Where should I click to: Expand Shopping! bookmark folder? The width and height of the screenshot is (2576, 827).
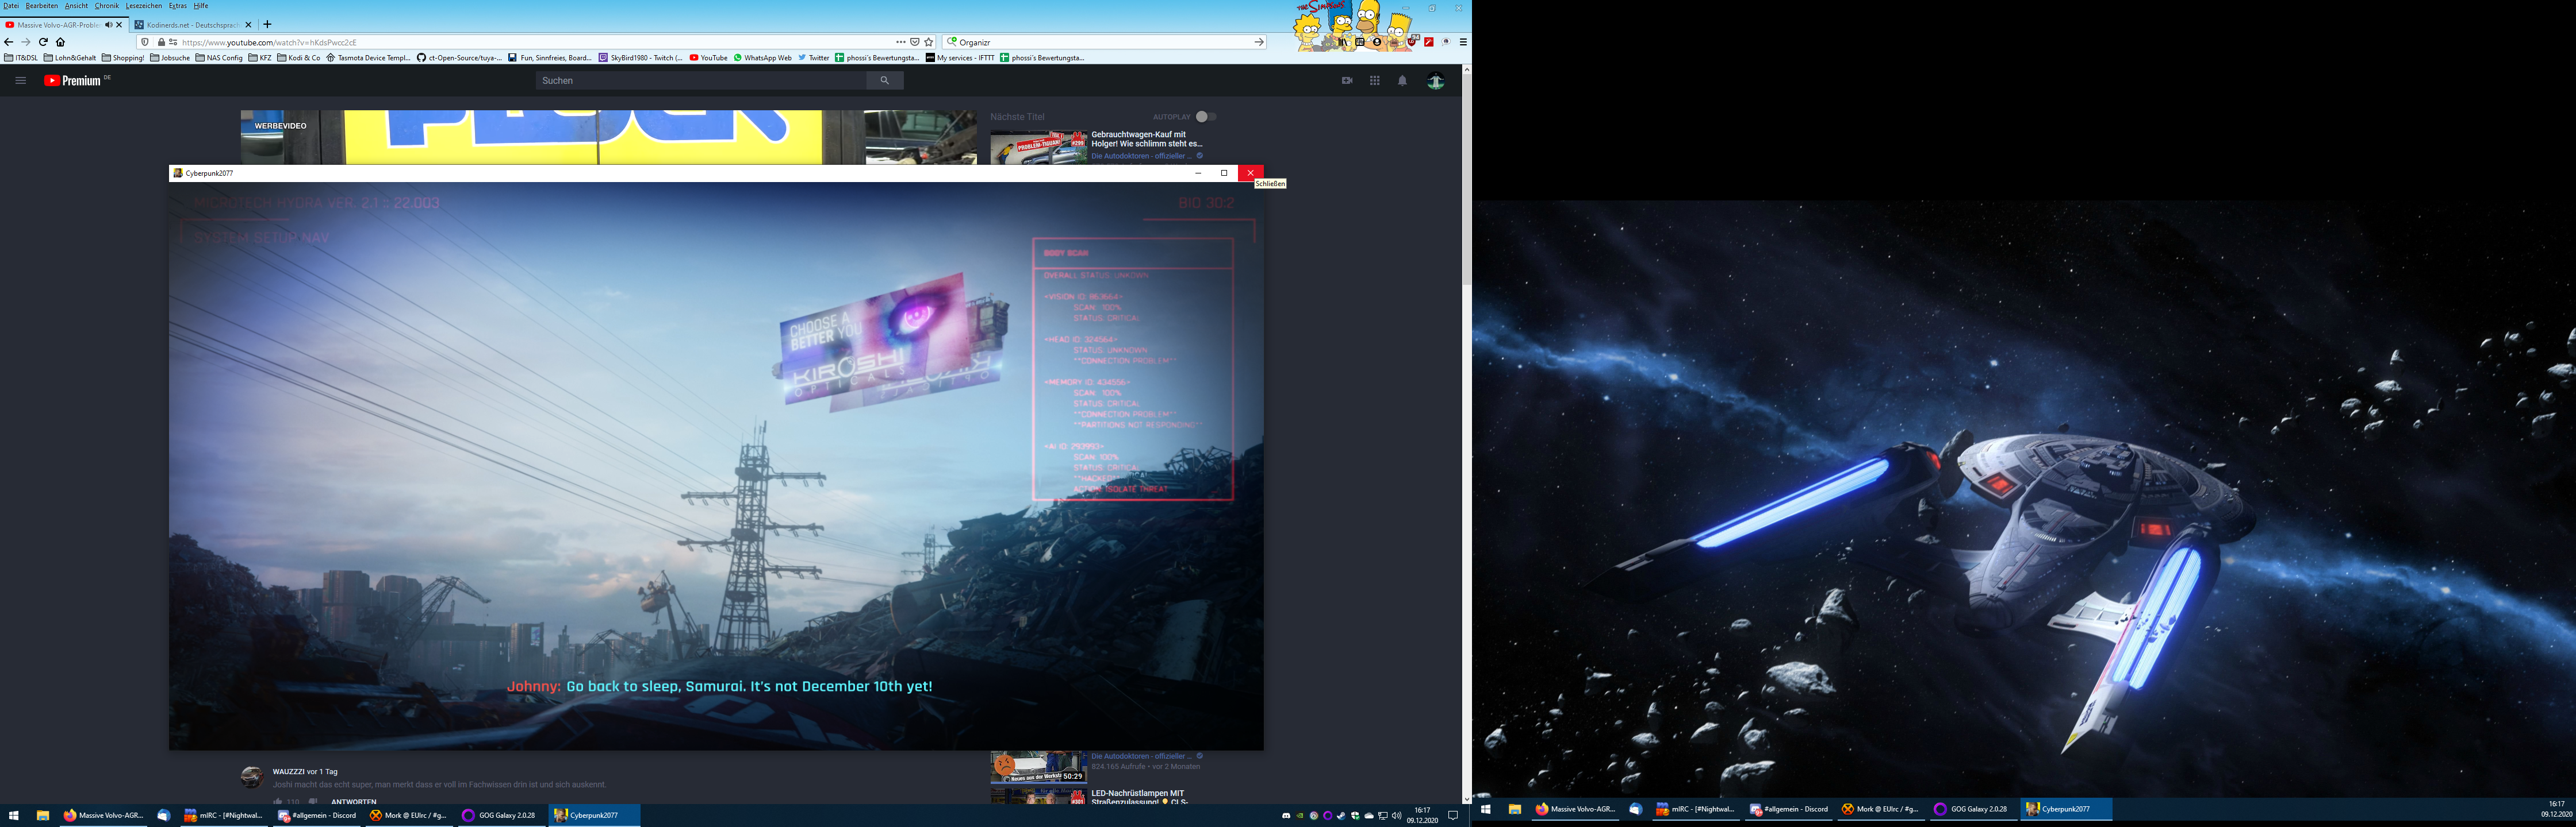click(x=123, y=58)
